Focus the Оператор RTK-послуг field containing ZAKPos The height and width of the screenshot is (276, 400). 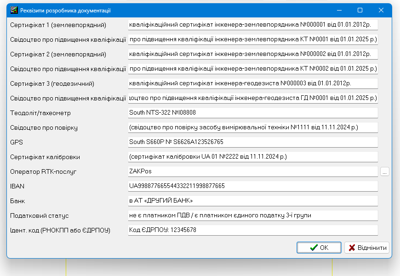tap(252, 171)
